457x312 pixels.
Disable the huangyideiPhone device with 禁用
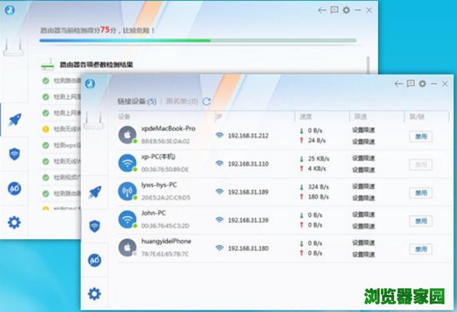(x=421, y=249)
